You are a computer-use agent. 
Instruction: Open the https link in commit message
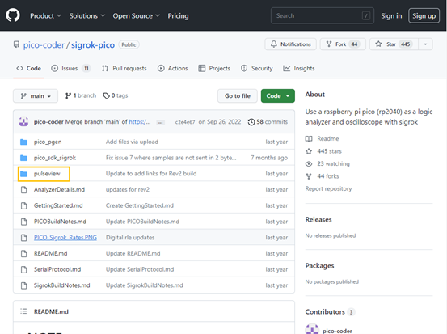[140, 122]
